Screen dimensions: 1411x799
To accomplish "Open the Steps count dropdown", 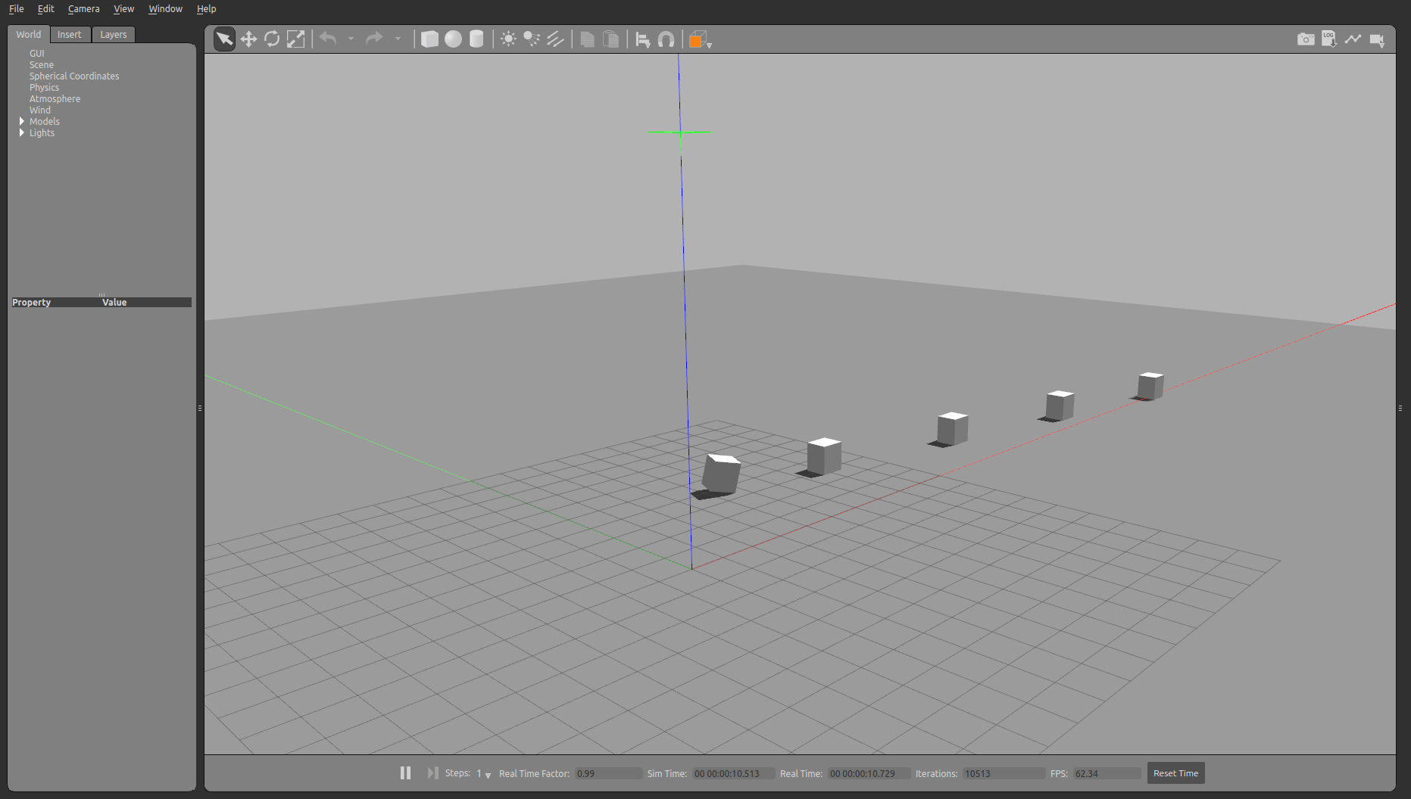I will tap(483, 774).
